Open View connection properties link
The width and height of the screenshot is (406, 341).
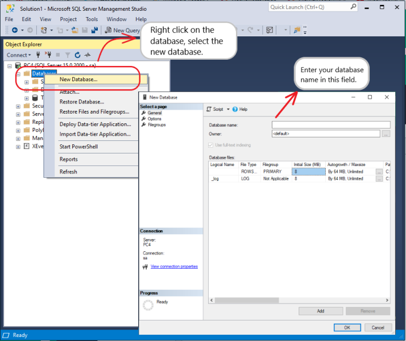pos(174,266)
